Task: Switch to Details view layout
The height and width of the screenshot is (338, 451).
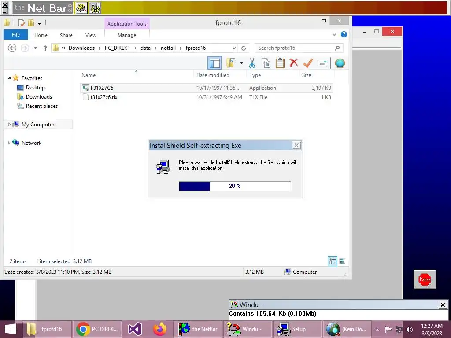Action: coord(333,261)
